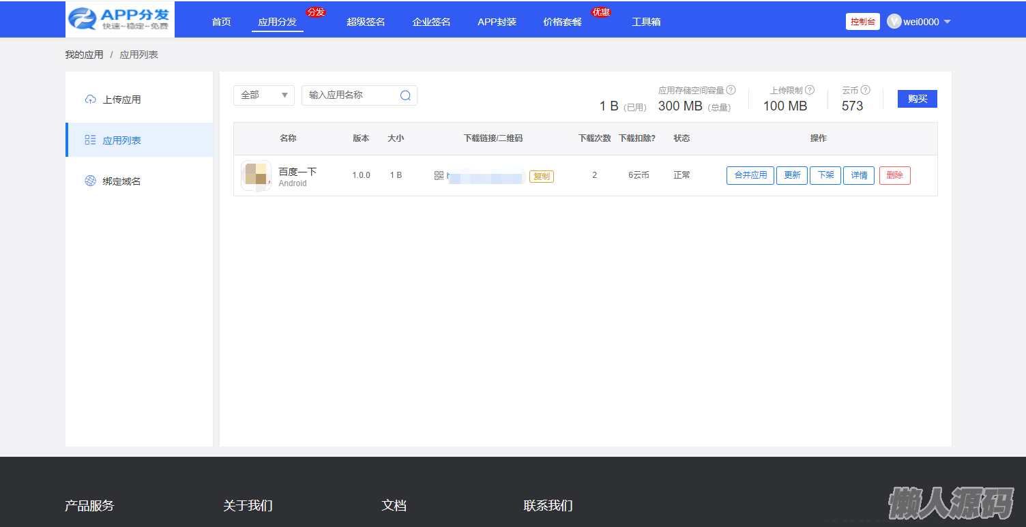Viewport: 1026px width, 527px height.
Task: Open the 全部 filter dropdown
Action: click(263, 95)
